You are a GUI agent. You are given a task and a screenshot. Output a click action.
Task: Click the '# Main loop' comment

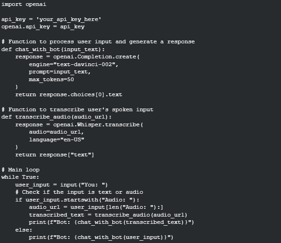point(20,170)
